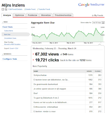This screenshot has width=107, height=113.
Task: Open the last 30 days dropdown
Action: click(98, 23)
